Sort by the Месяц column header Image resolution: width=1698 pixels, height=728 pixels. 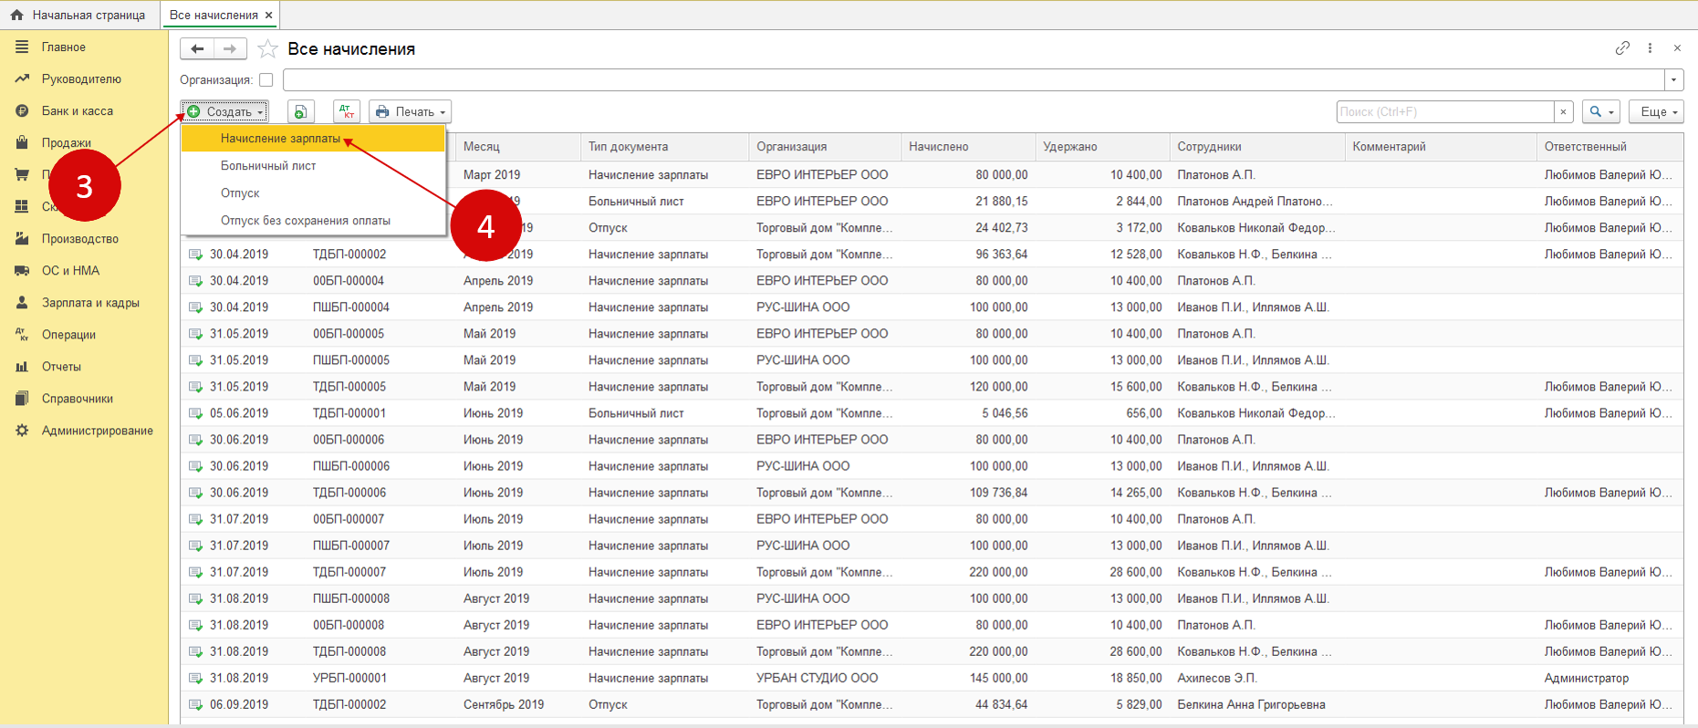pos(516,146)
